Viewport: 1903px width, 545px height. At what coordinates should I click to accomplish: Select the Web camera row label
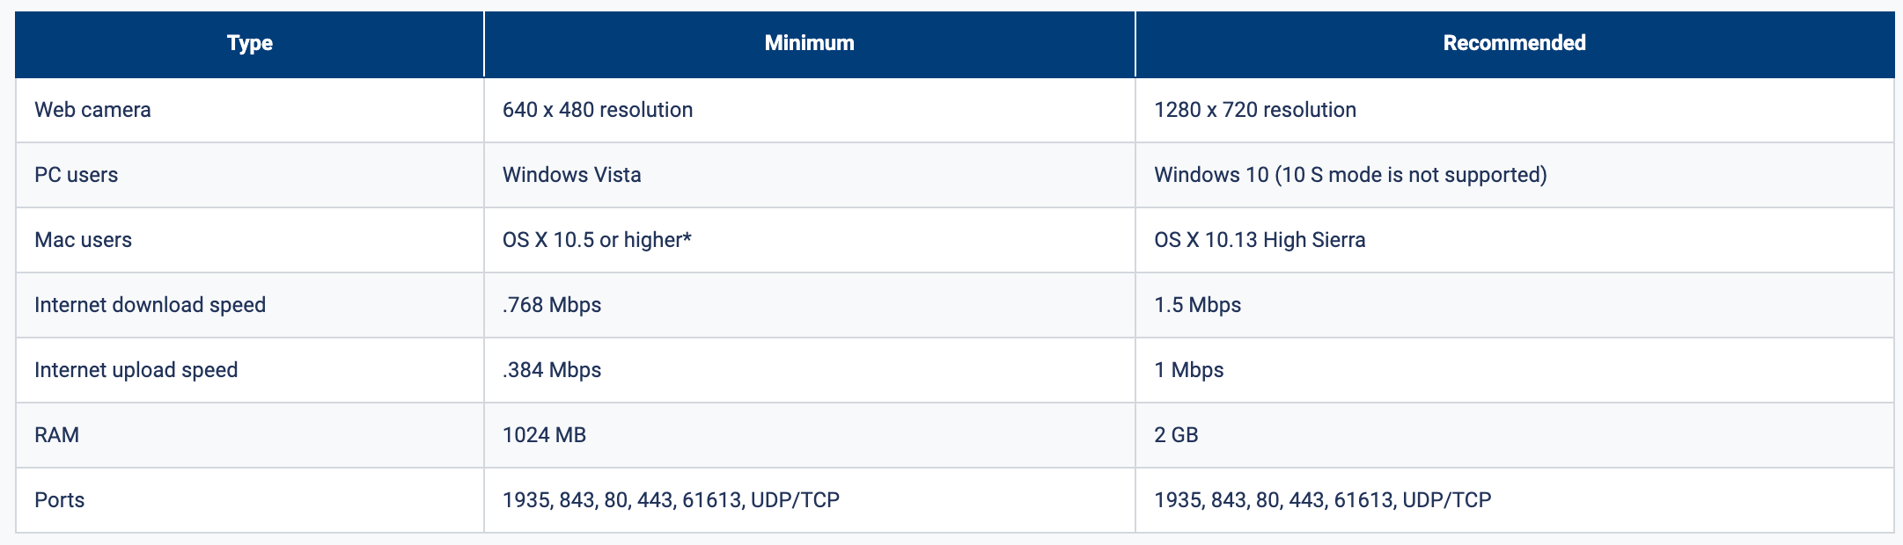coord(92,110)
